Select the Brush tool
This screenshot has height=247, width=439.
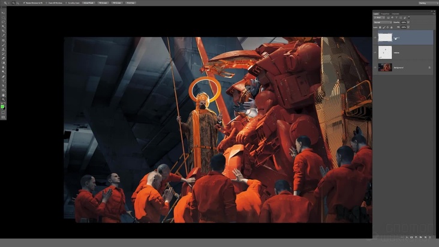tap(4, 45)
